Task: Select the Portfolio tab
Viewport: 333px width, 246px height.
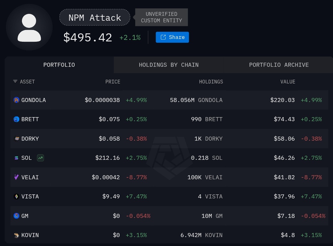Action: [x=59, y=65]
